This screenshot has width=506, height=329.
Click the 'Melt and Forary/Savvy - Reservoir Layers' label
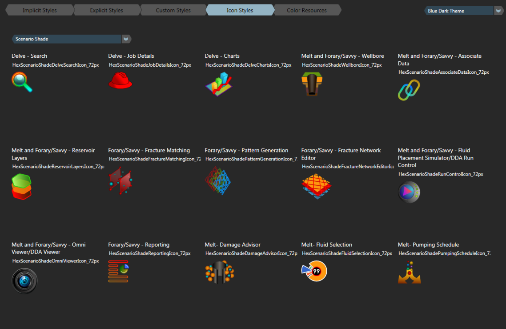[x=53, y=154]
